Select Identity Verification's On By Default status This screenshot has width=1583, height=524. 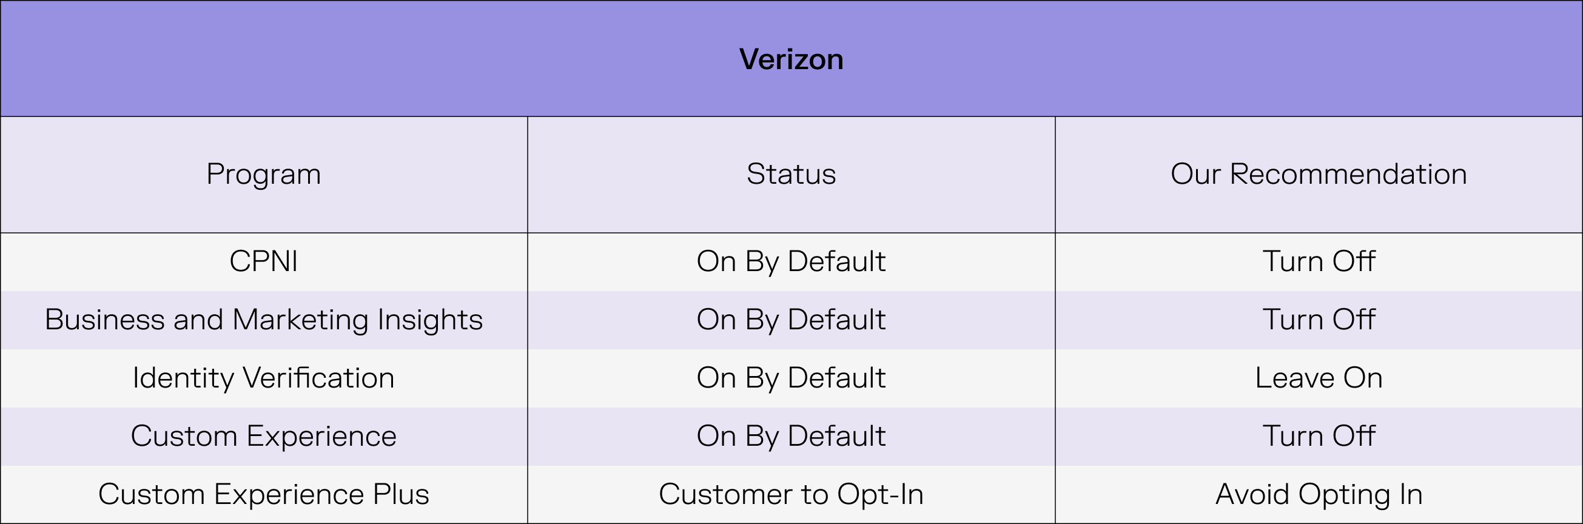(x=791, y=378)
